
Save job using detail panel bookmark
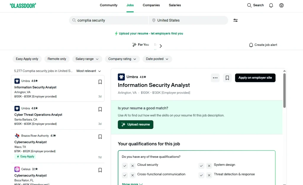click(227, 78)
